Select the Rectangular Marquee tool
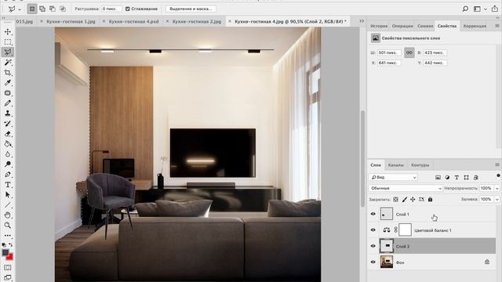 [x=8, y=42]
